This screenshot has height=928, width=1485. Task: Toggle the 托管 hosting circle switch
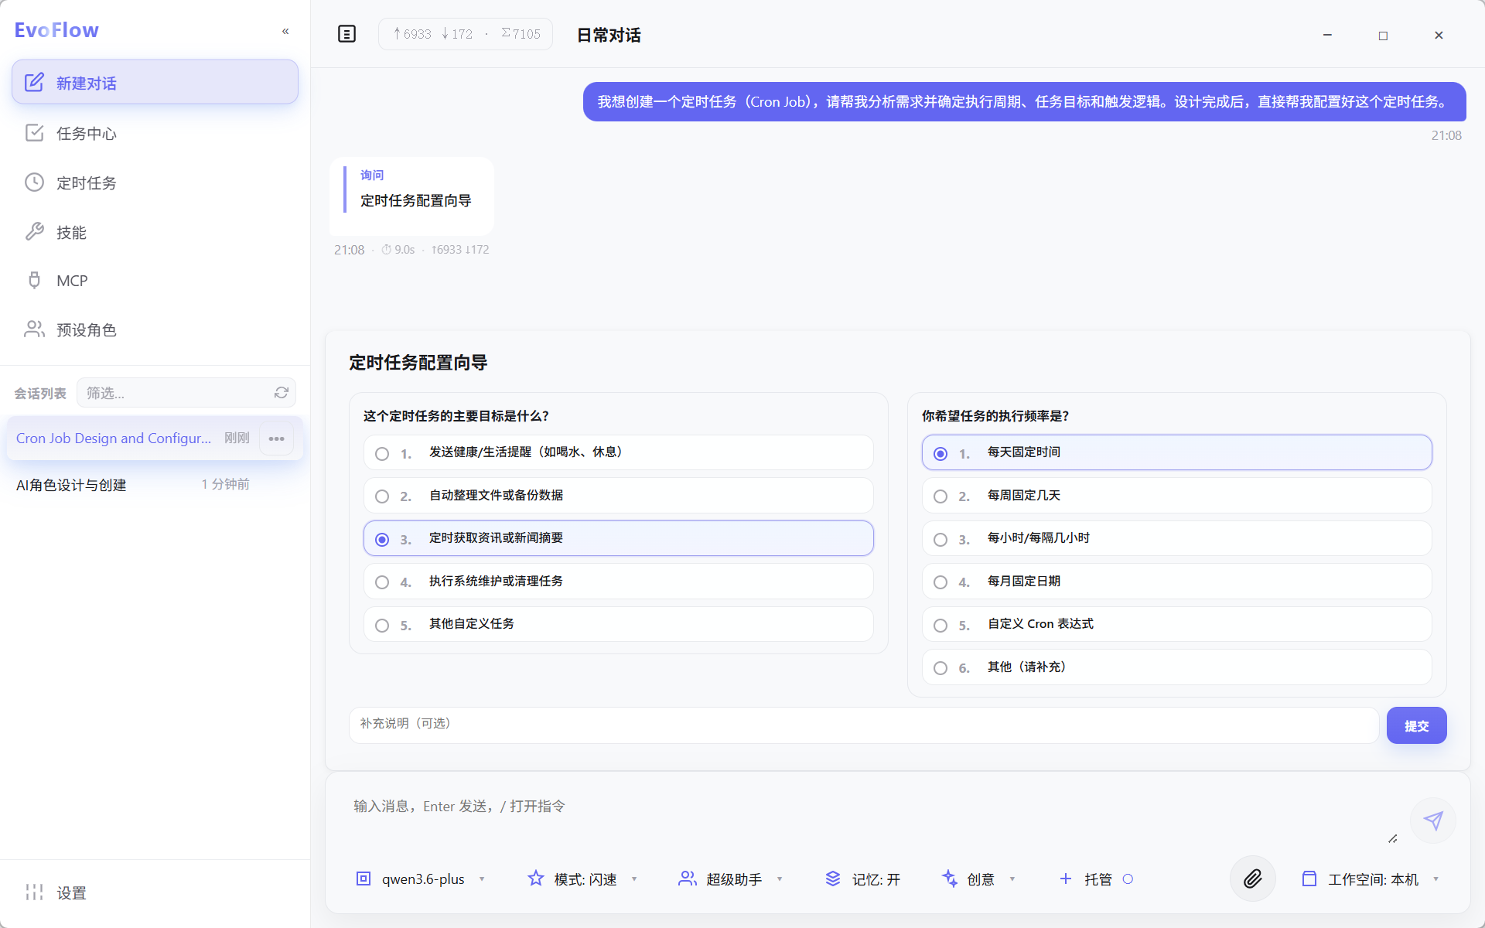(x=1128, y=879)
